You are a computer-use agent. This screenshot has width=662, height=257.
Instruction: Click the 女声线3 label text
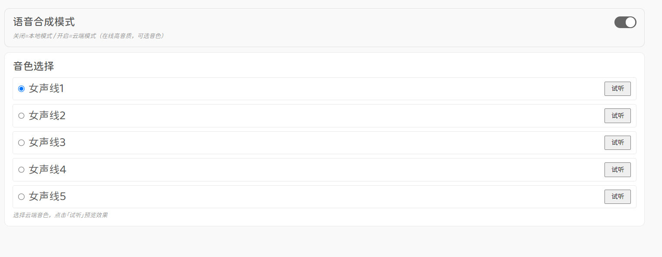47,143
